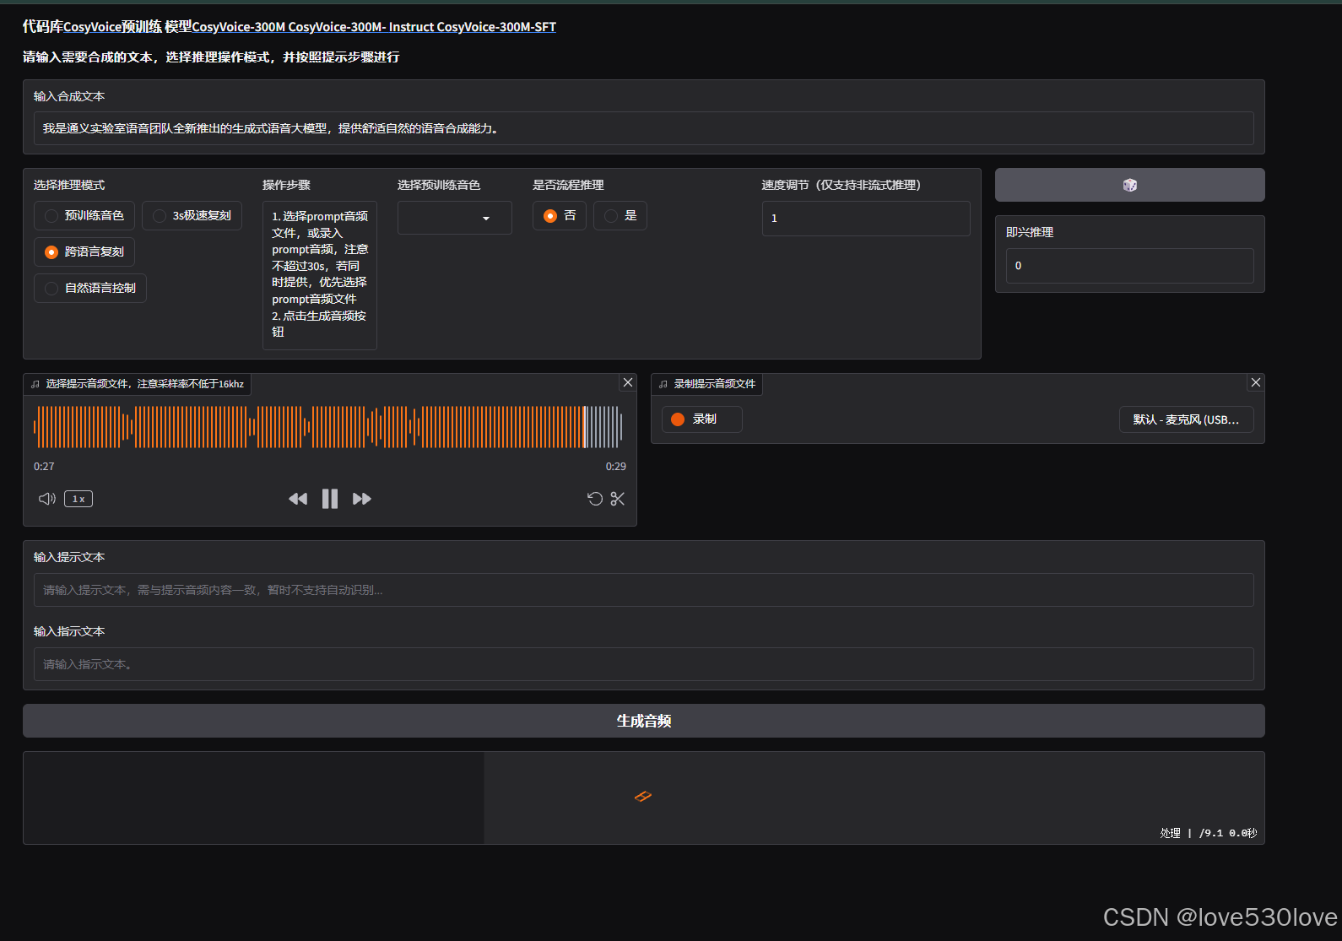
Task: Click the 输入提示文本 input field
Action: pos(643,590)
